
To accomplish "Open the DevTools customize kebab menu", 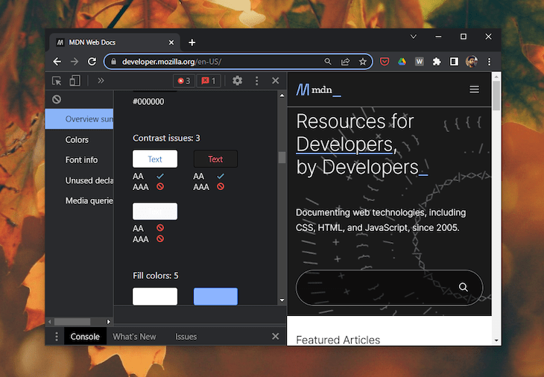I will pos(257,81).
